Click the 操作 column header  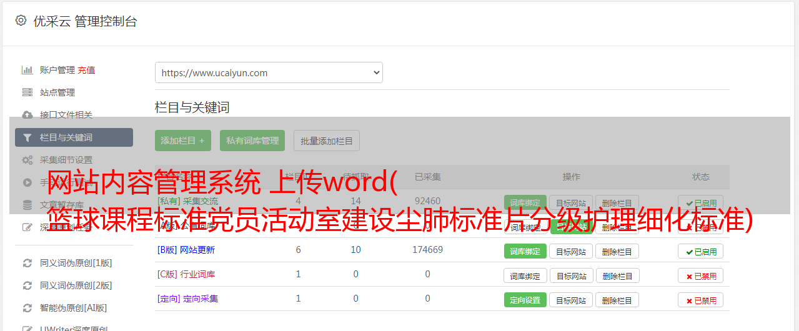click(x=572, y=177)
